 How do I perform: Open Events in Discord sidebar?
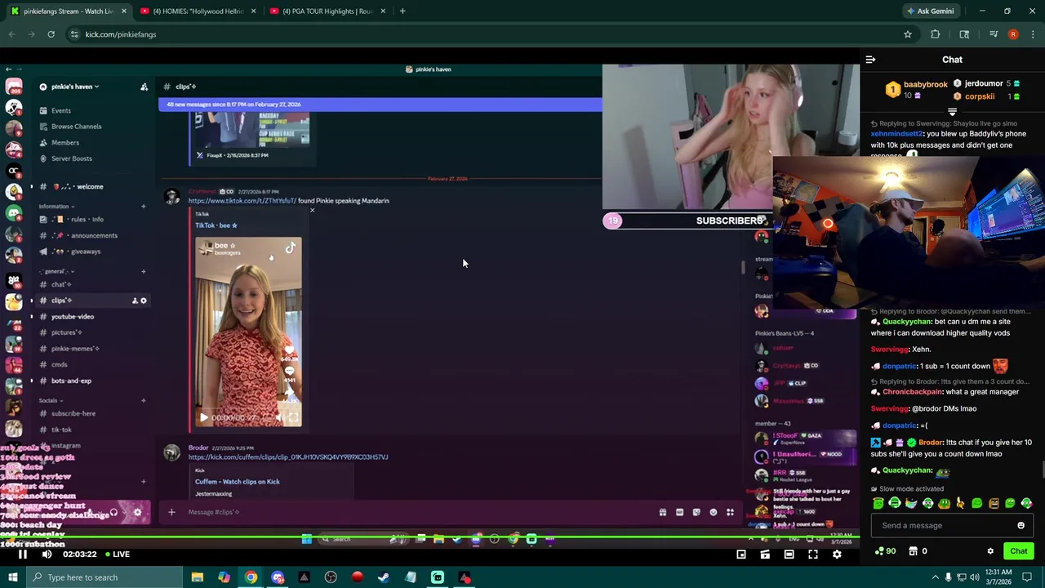pos(61,110)
